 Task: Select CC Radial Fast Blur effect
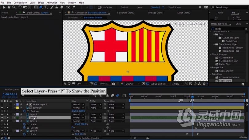click(228, 61)
